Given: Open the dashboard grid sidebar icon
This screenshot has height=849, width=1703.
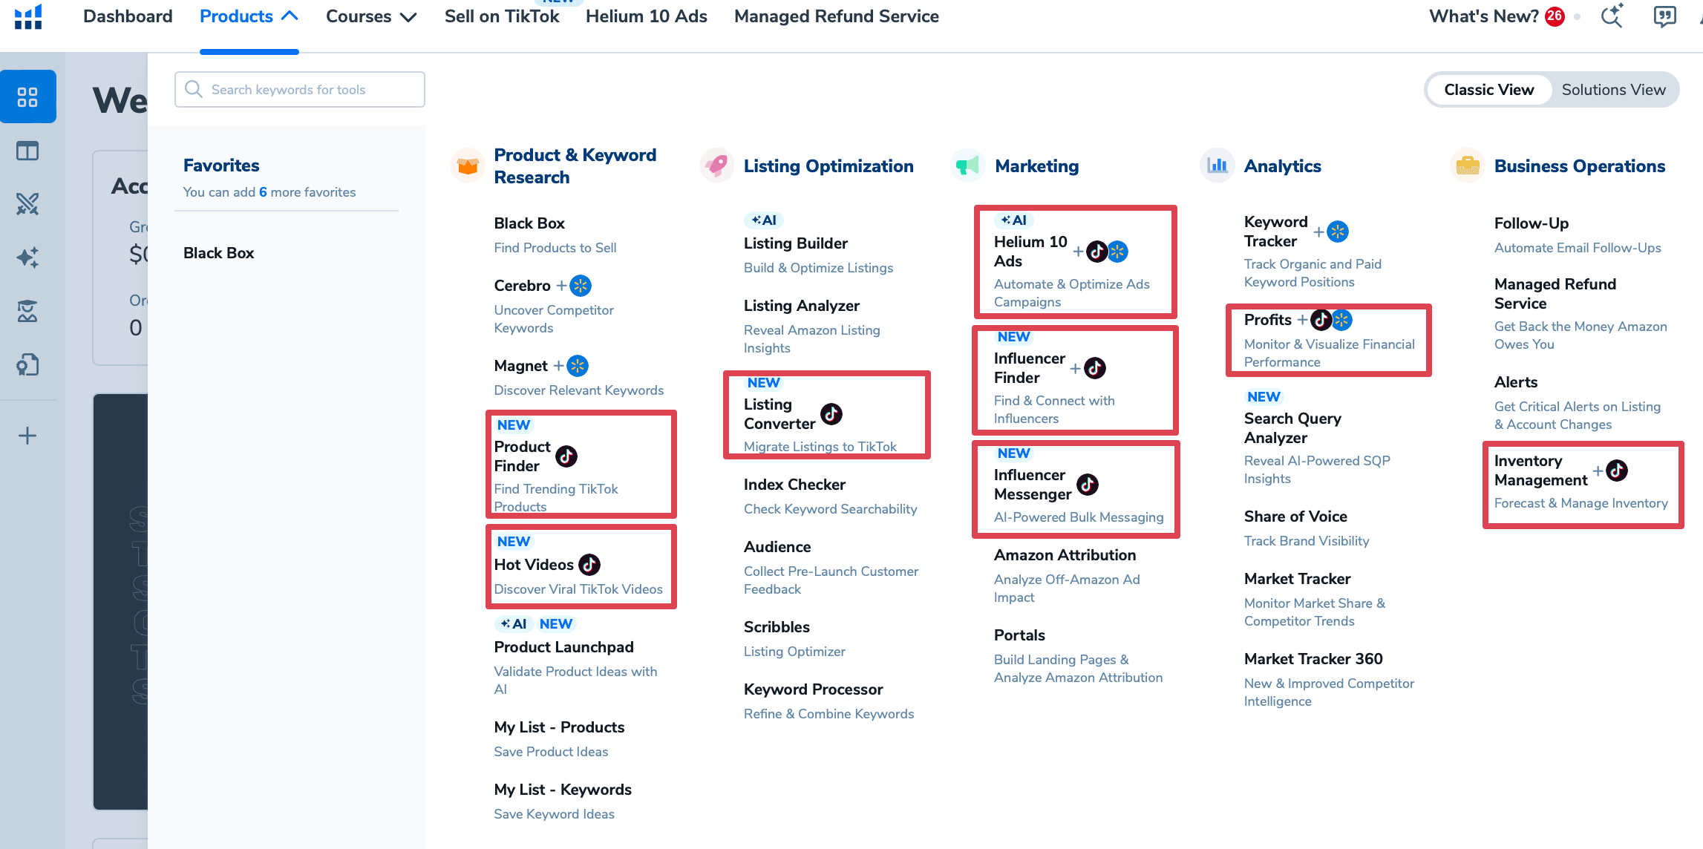Looking at the screenshot, I should coord(27,97).
